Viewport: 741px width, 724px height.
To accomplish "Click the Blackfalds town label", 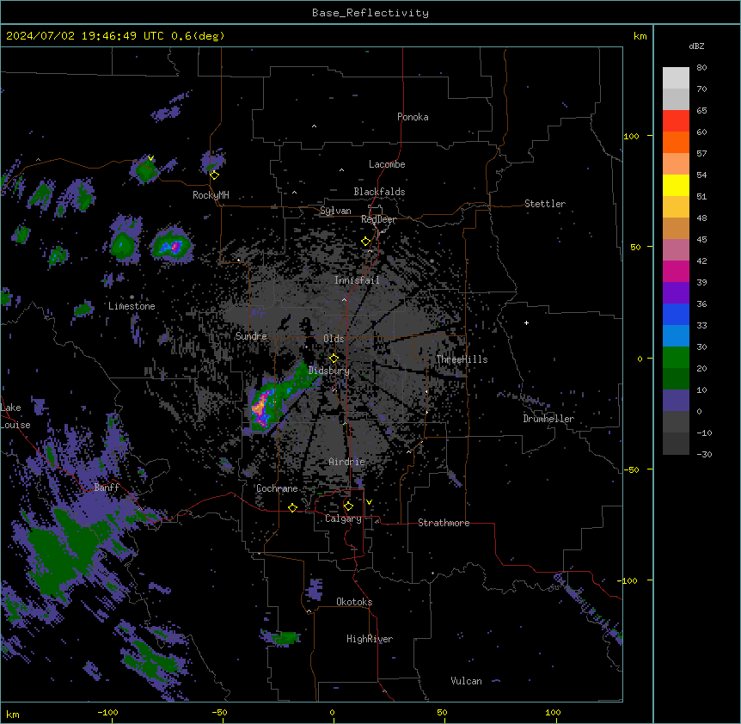I will click(x=379, y=192).
